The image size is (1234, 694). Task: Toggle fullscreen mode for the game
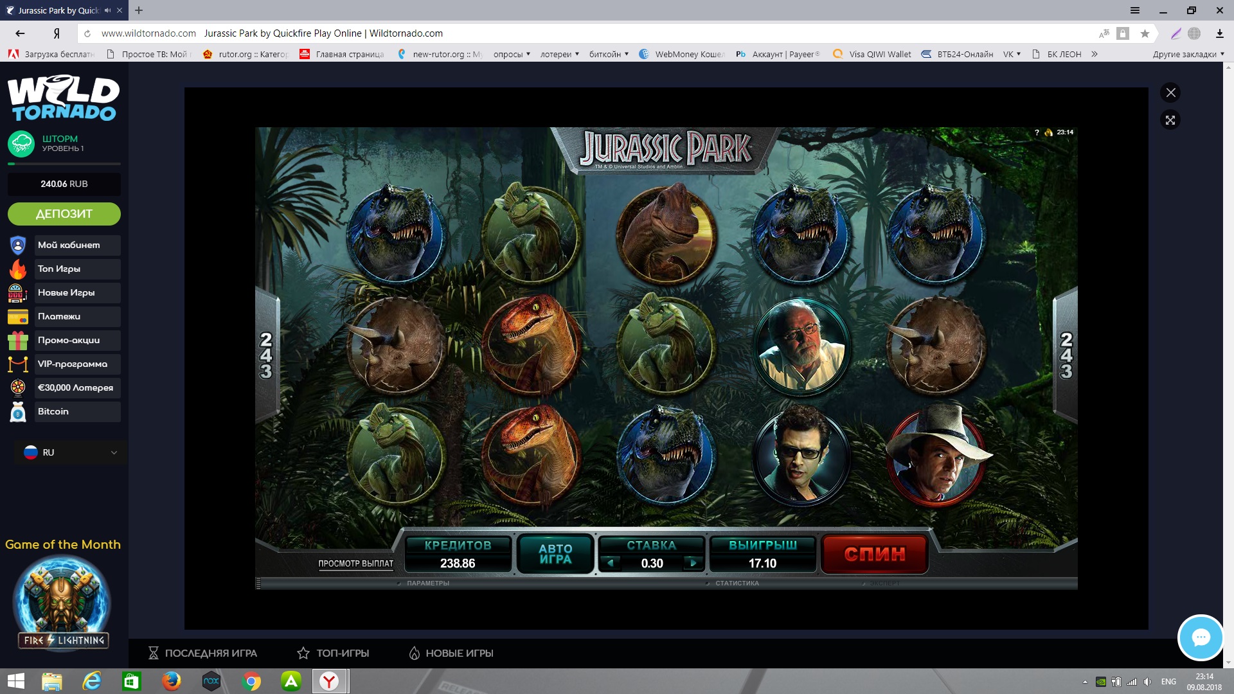click(x=1170, y=120)
